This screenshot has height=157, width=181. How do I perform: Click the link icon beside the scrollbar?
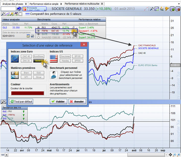(3, 155)
